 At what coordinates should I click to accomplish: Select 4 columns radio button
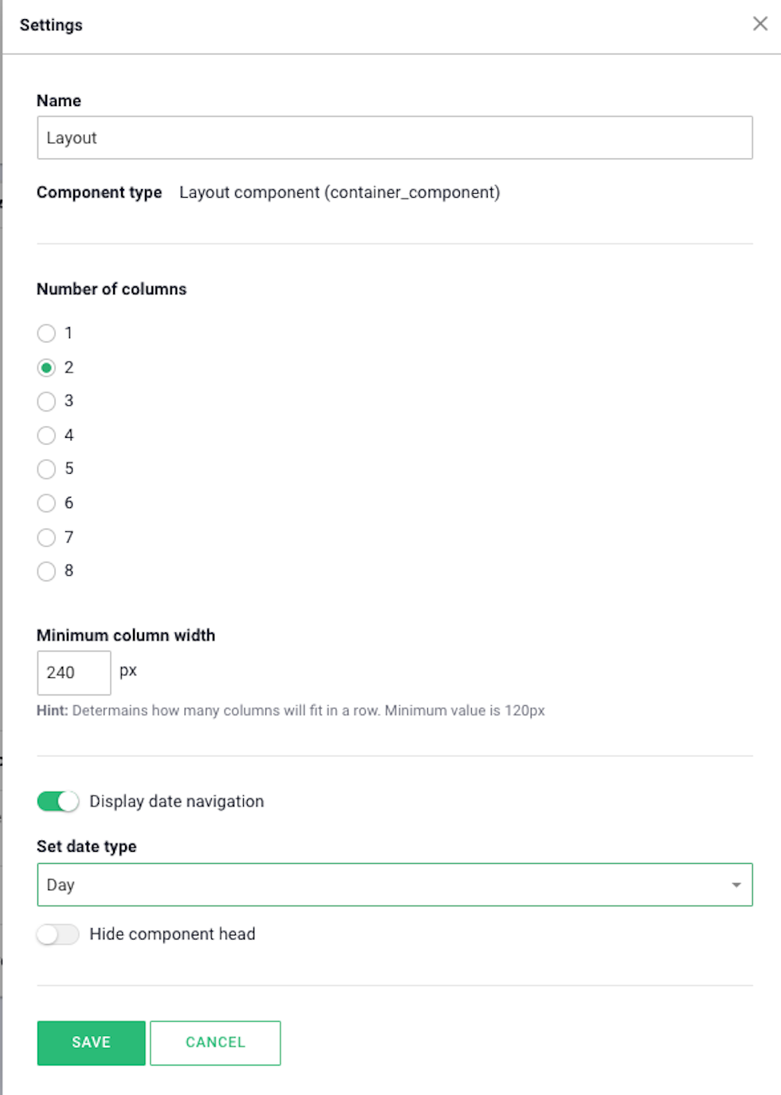46,435
